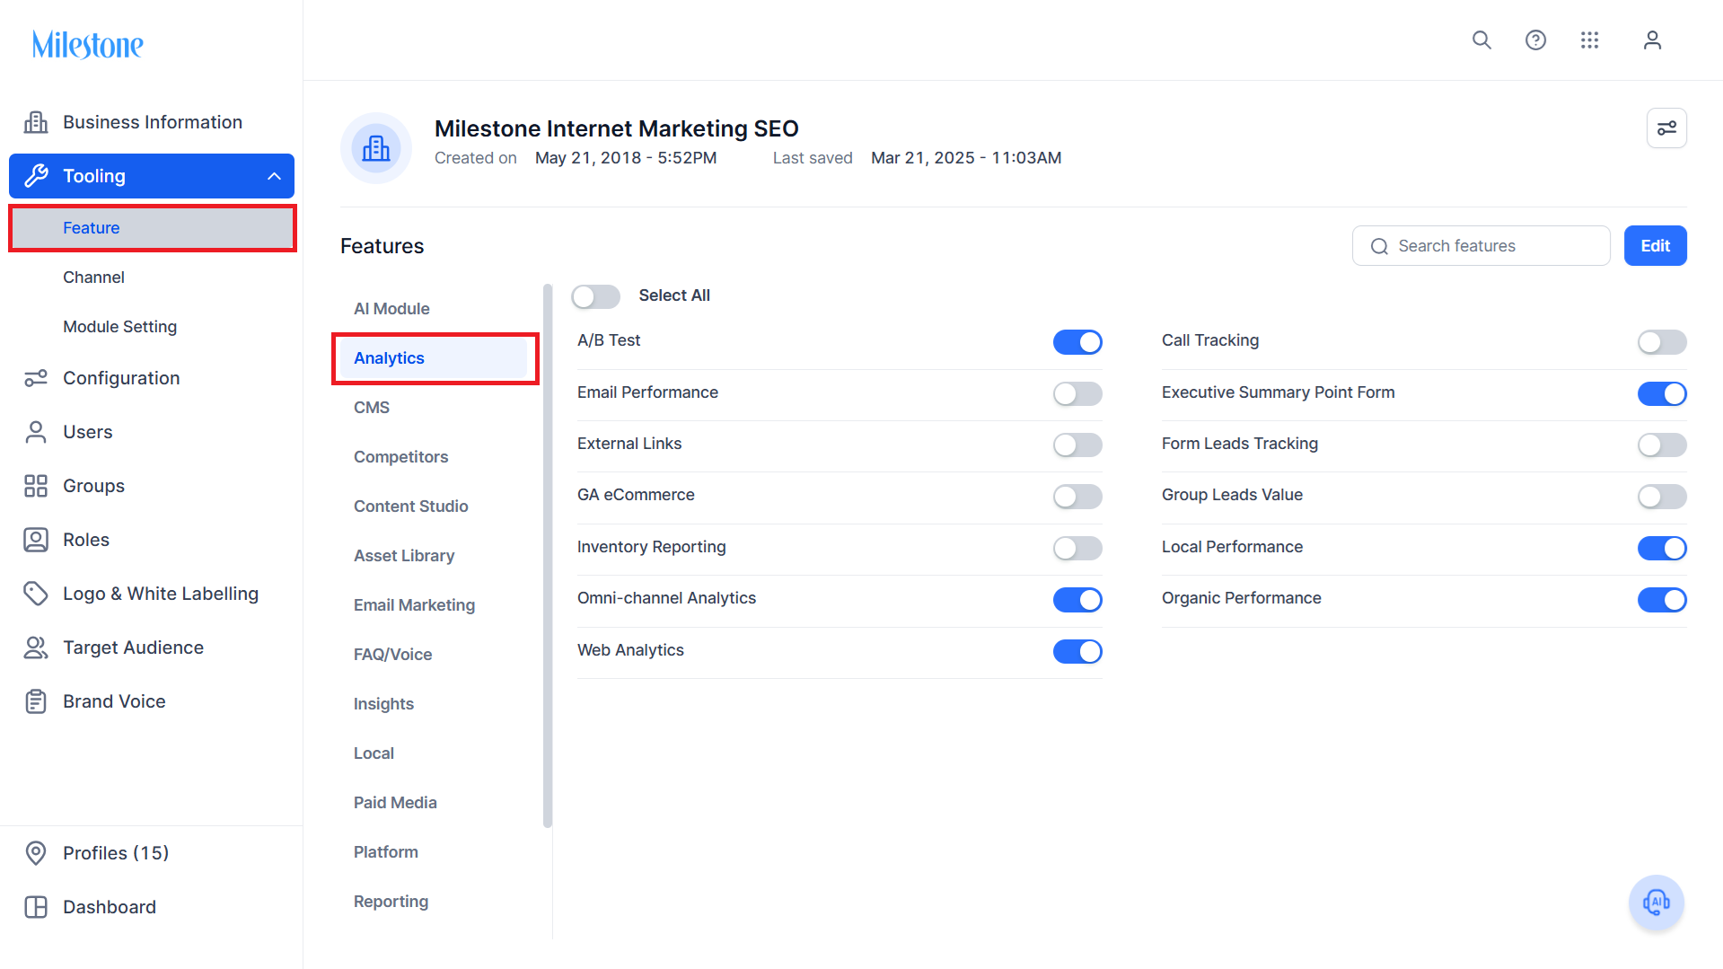Click the magnifier icon in Search features

[x=1379, y=246]
